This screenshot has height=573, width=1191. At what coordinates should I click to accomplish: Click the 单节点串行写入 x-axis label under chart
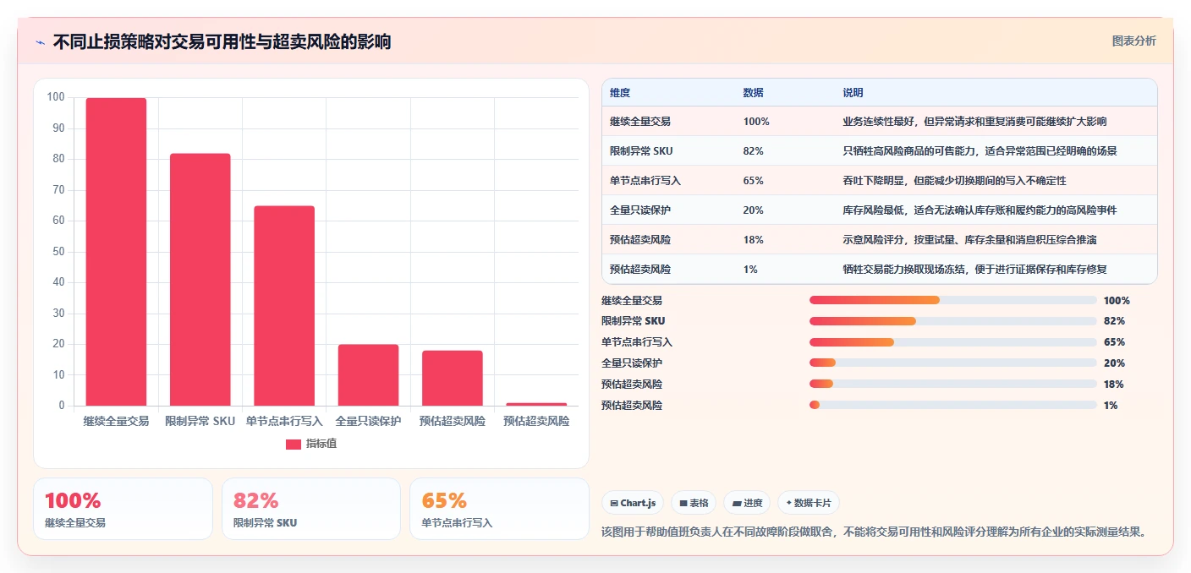(284, 421)
